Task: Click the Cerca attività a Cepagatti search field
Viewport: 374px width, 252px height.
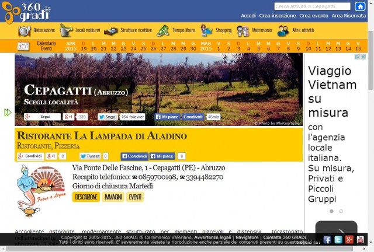Action: (x=312, y=6)
